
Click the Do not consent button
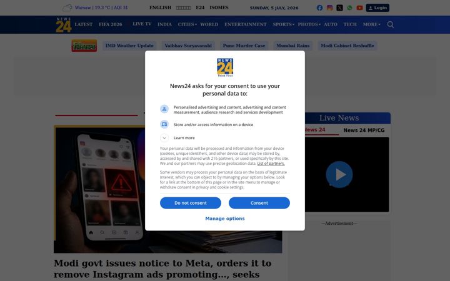pyautogui.click(x=191, y=203)
